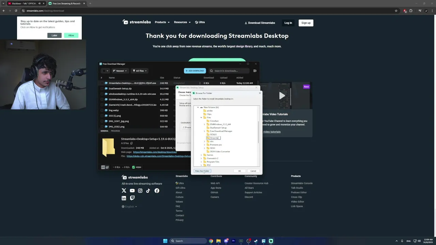Open the English language dropdown in footer

(x=129, y=207)
